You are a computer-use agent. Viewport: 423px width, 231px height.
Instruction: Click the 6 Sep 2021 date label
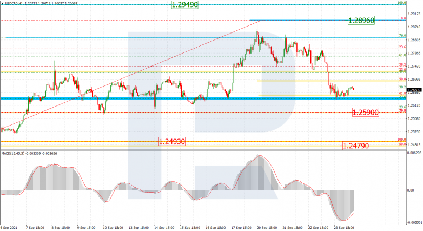[9, 228]
